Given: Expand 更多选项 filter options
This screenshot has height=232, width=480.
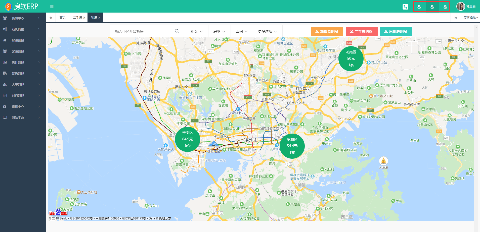Looking at the screenshot, I should [267, 31].
